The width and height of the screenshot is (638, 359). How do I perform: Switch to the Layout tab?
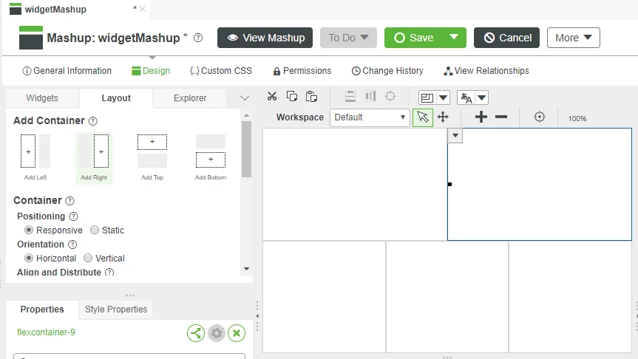(116, 98)
